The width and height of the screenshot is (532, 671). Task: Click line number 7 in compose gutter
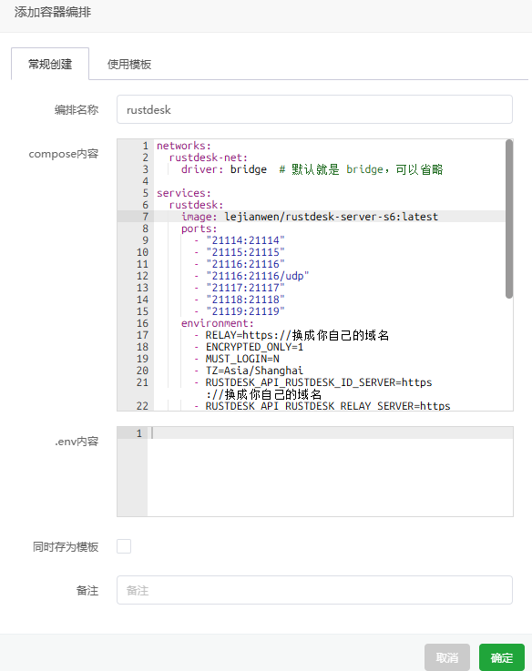coord(145,217)
